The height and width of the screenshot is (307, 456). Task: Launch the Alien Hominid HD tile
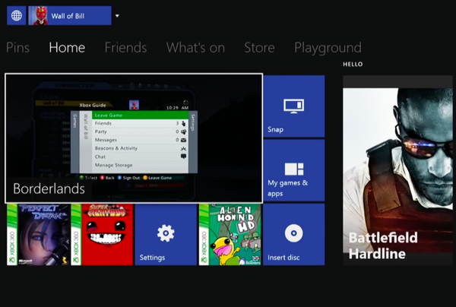(230, 235)
